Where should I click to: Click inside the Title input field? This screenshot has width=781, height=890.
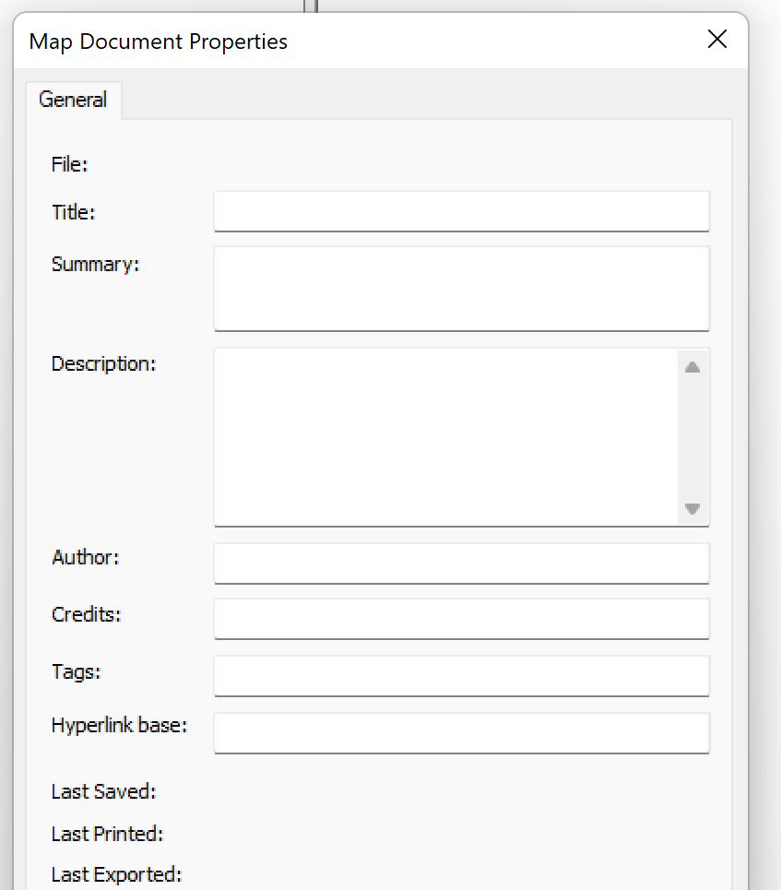(x=461, y=211)
